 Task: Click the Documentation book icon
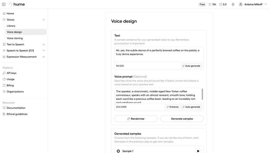[x=4, y=108]
